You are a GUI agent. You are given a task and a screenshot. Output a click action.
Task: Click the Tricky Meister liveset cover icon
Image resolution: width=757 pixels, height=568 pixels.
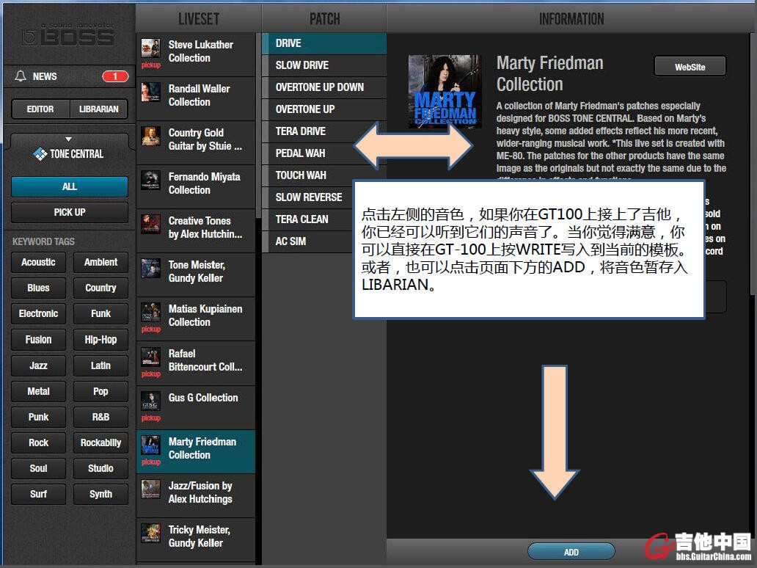[x=150, y=534]
